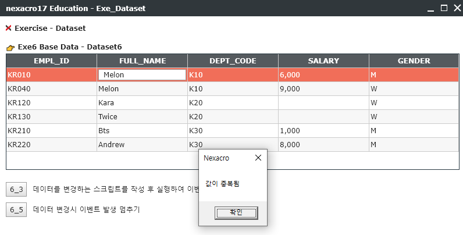Image resolution: width=463 pixels, height=235 pixels.
Task: Click the Andrew name cell
Action: [143, 145]
